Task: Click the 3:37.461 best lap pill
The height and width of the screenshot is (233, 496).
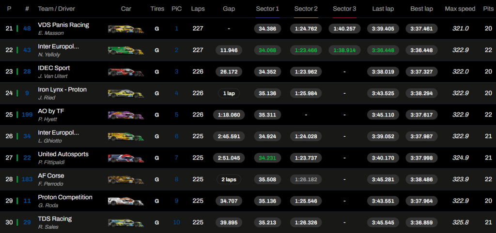Action: (x=421, y=29)
